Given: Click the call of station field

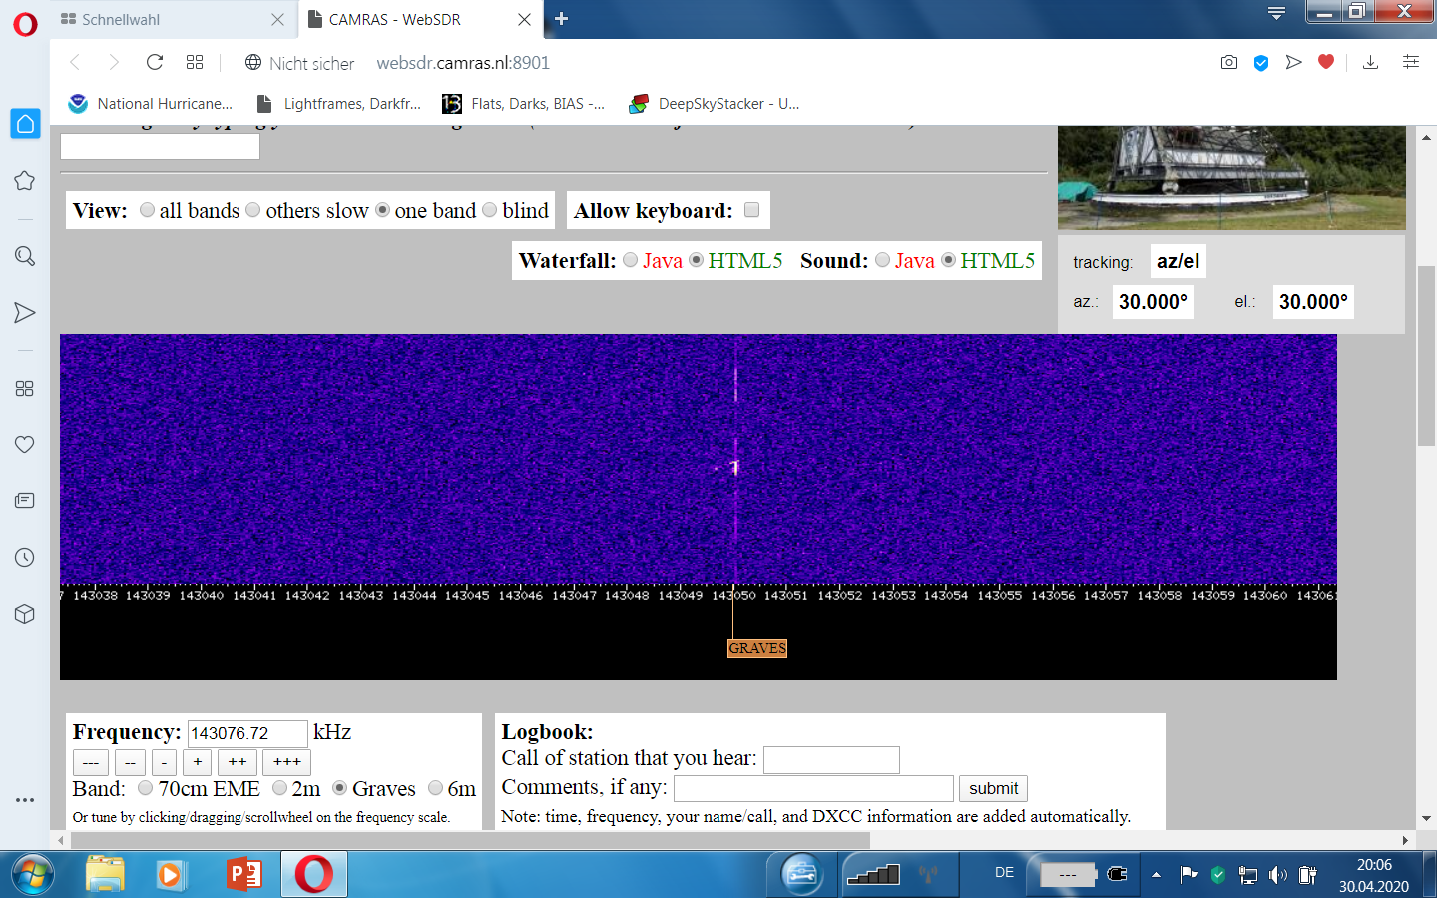Looking at the screenshot, I should 831,760.
